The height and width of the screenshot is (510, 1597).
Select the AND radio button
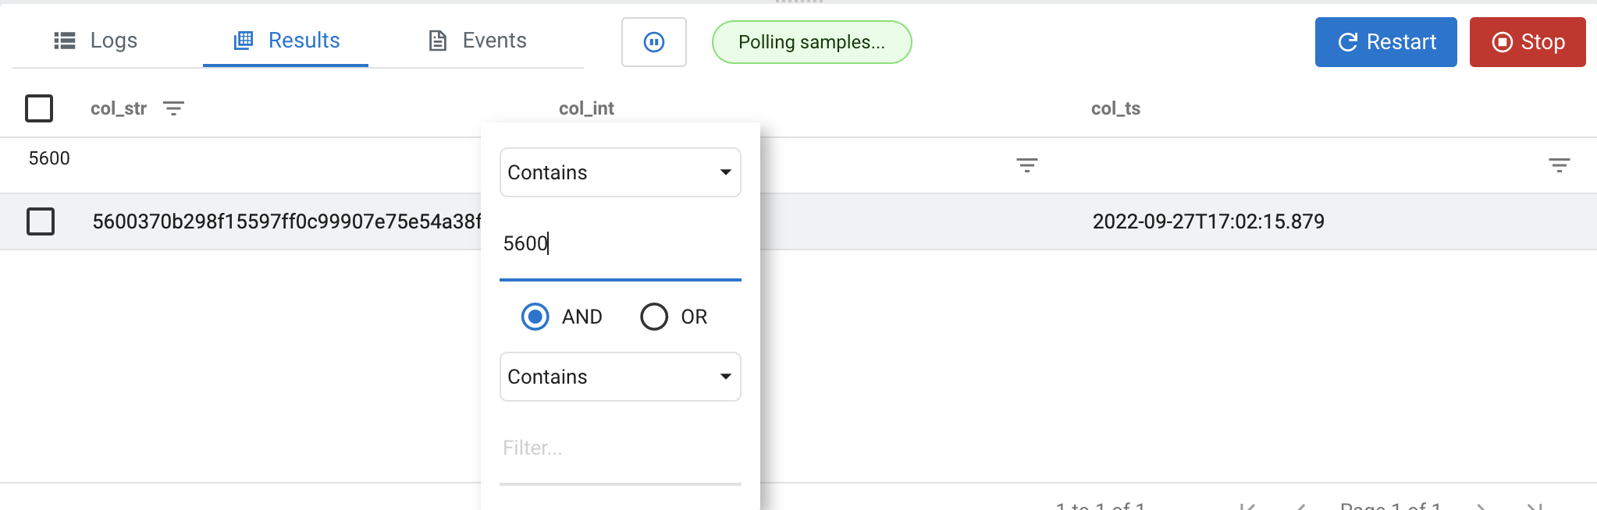tap(535, 317)
